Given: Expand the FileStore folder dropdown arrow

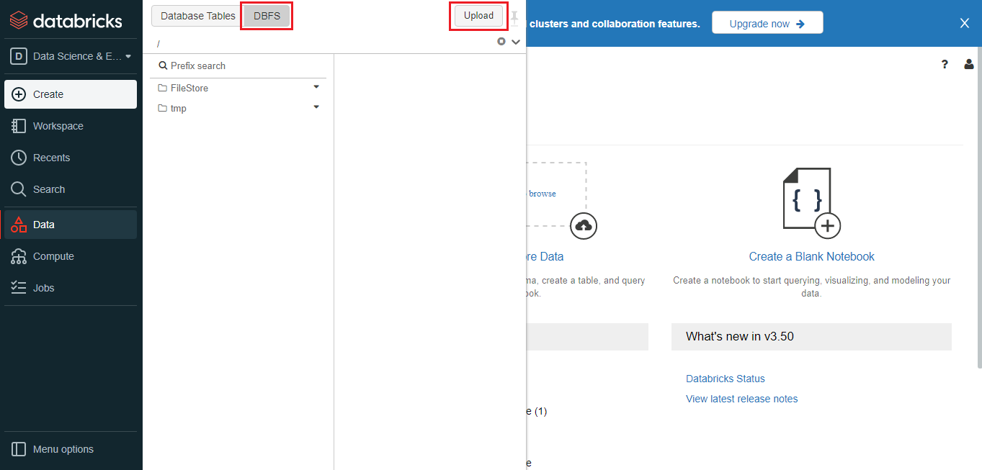Looking at the screenshot, I should pos(316,87).
